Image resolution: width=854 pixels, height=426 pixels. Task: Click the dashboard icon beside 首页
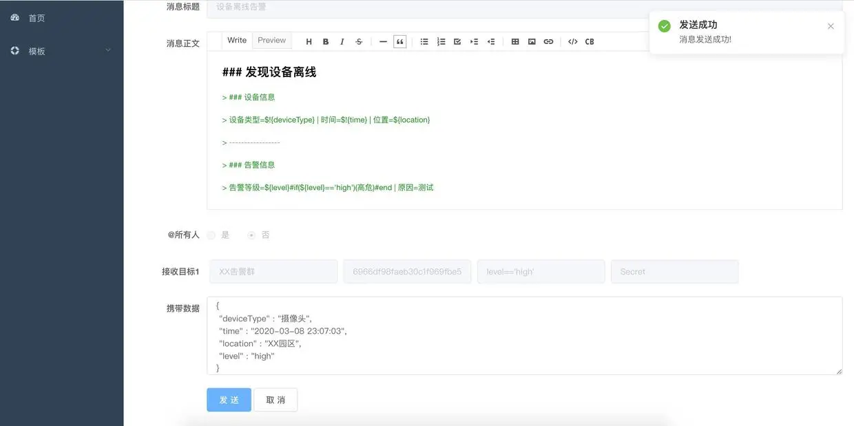15,17
